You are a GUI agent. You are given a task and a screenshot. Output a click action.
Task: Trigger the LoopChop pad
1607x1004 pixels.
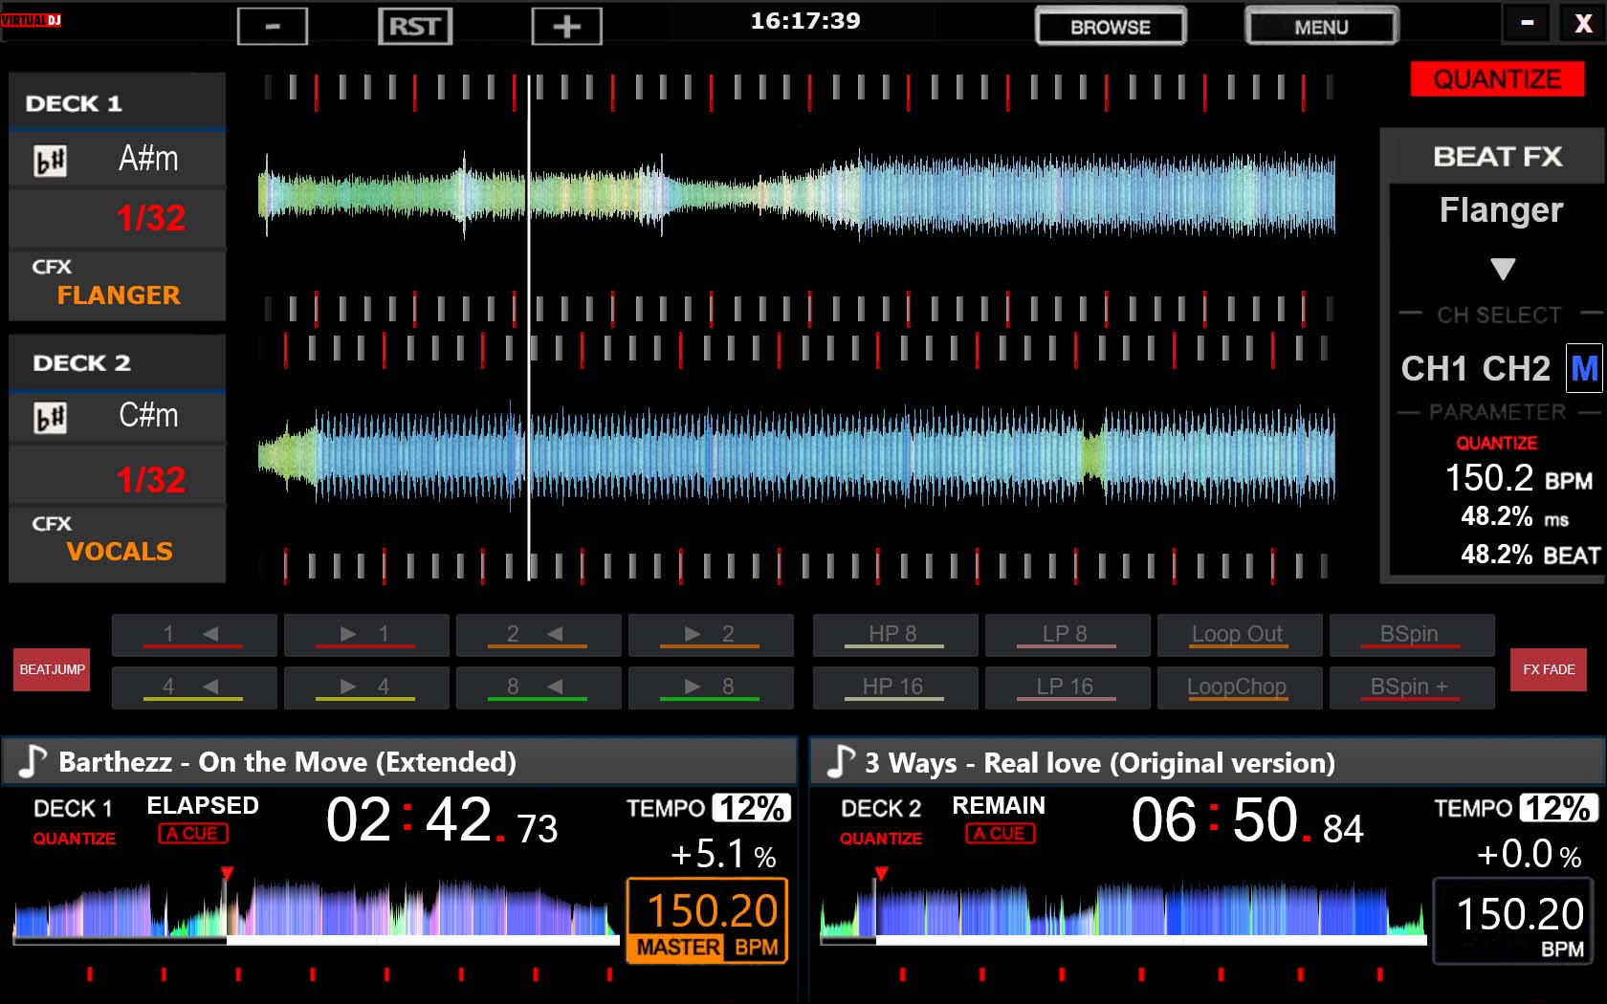[1240, 688]
